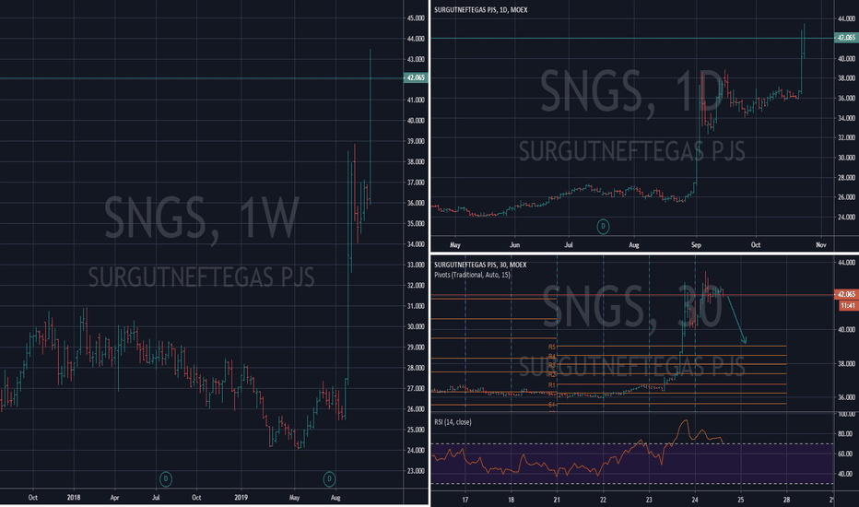
Task: Click the dividend D marker near Jul 2018 on weekly chart
Action: [166, 479]
